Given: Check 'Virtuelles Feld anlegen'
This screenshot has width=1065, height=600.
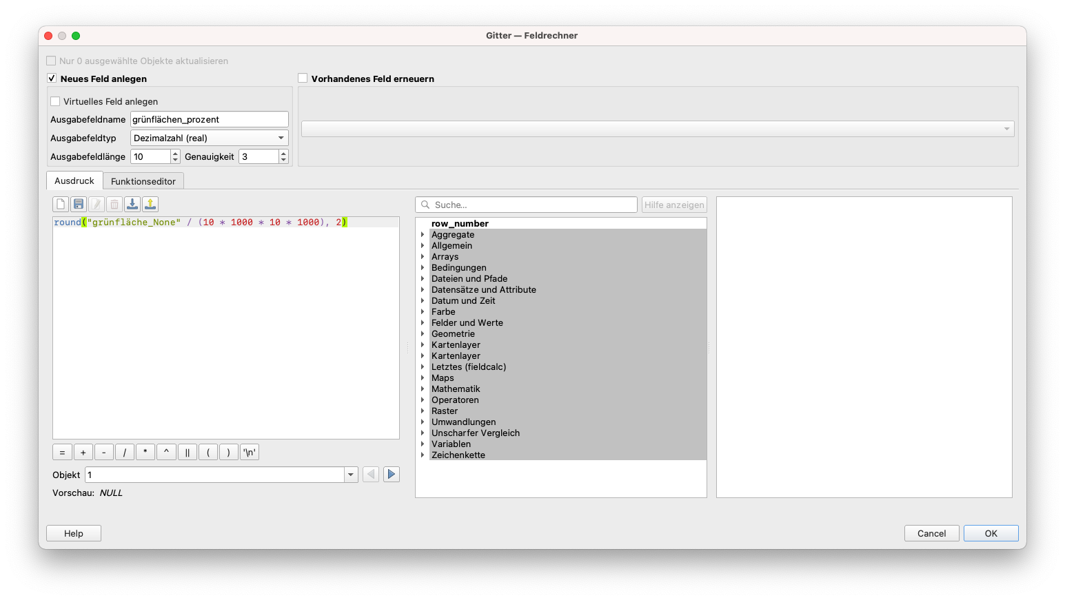Looking at the screenshot, I should coord(55,101).
